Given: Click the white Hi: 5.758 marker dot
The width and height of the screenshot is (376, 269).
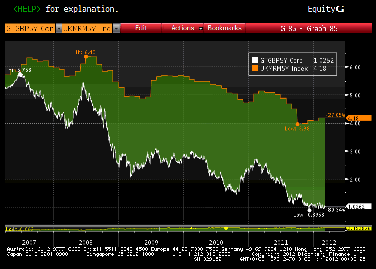Looking at the screenshot, I should click(20, 75).
